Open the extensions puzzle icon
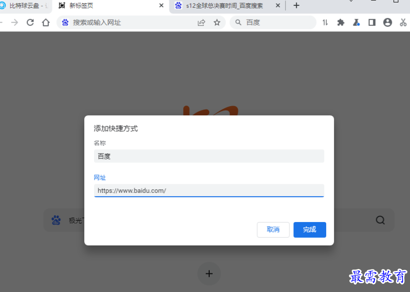 pos(341,22)
